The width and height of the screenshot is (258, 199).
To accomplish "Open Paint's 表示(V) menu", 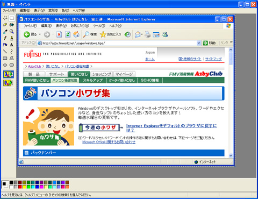I will tap(39, 10).
